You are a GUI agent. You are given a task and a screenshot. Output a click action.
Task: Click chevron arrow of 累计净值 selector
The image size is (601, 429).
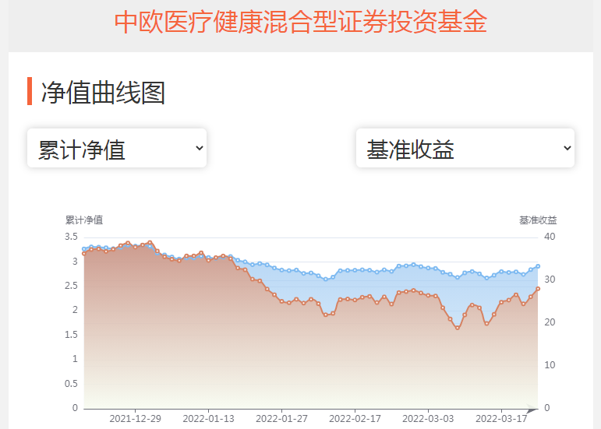click(199, 148)
